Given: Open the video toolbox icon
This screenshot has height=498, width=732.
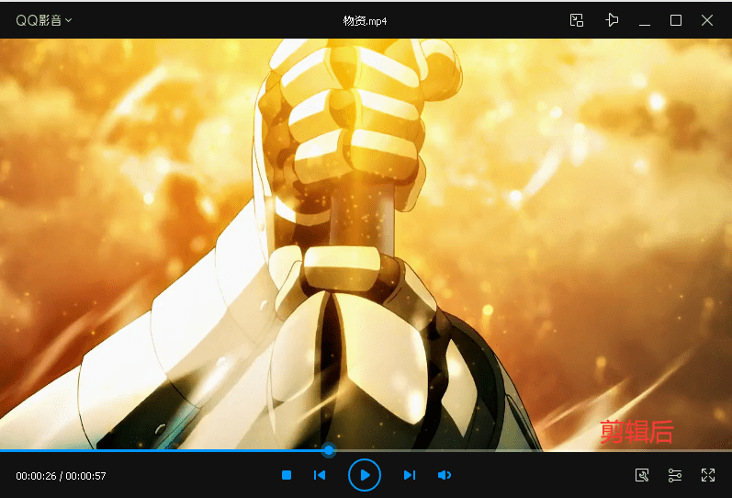Looking at the screenshot, I should coord(642,475).
